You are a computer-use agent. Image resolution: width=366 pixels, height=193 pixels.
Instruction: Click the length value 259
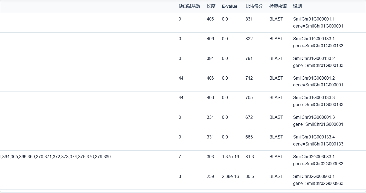point(210,177)
